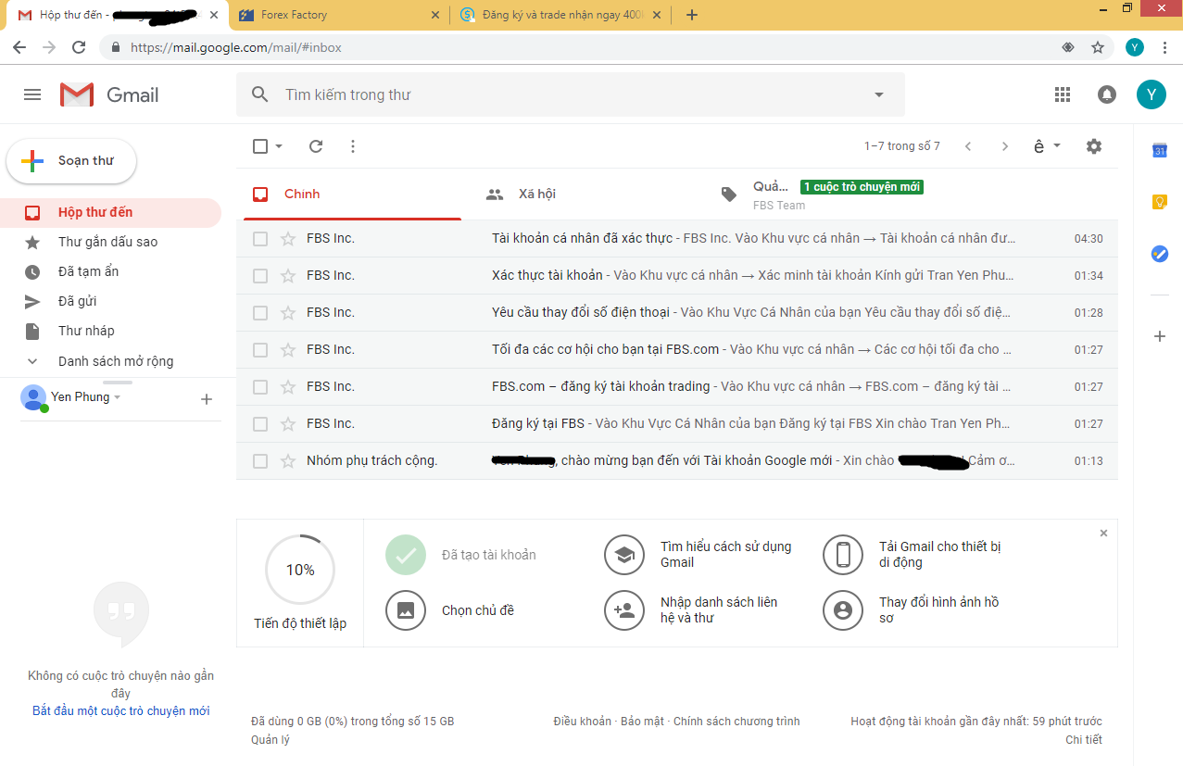This screenshot has width=1183, height=766.
Task: Open a new browser tab
Action: click(x=691, y=15)
